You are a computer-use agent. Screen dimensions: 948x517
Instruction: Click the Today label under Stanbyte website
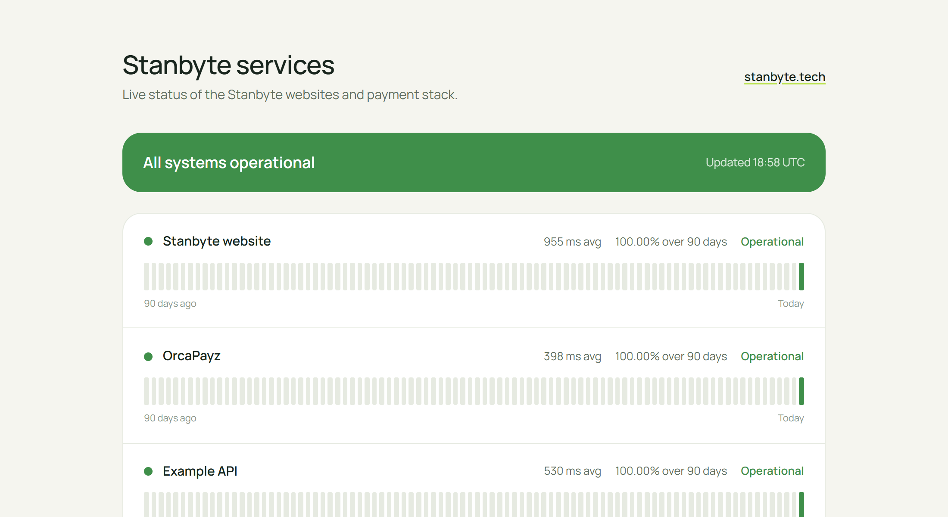click(791, 304)
